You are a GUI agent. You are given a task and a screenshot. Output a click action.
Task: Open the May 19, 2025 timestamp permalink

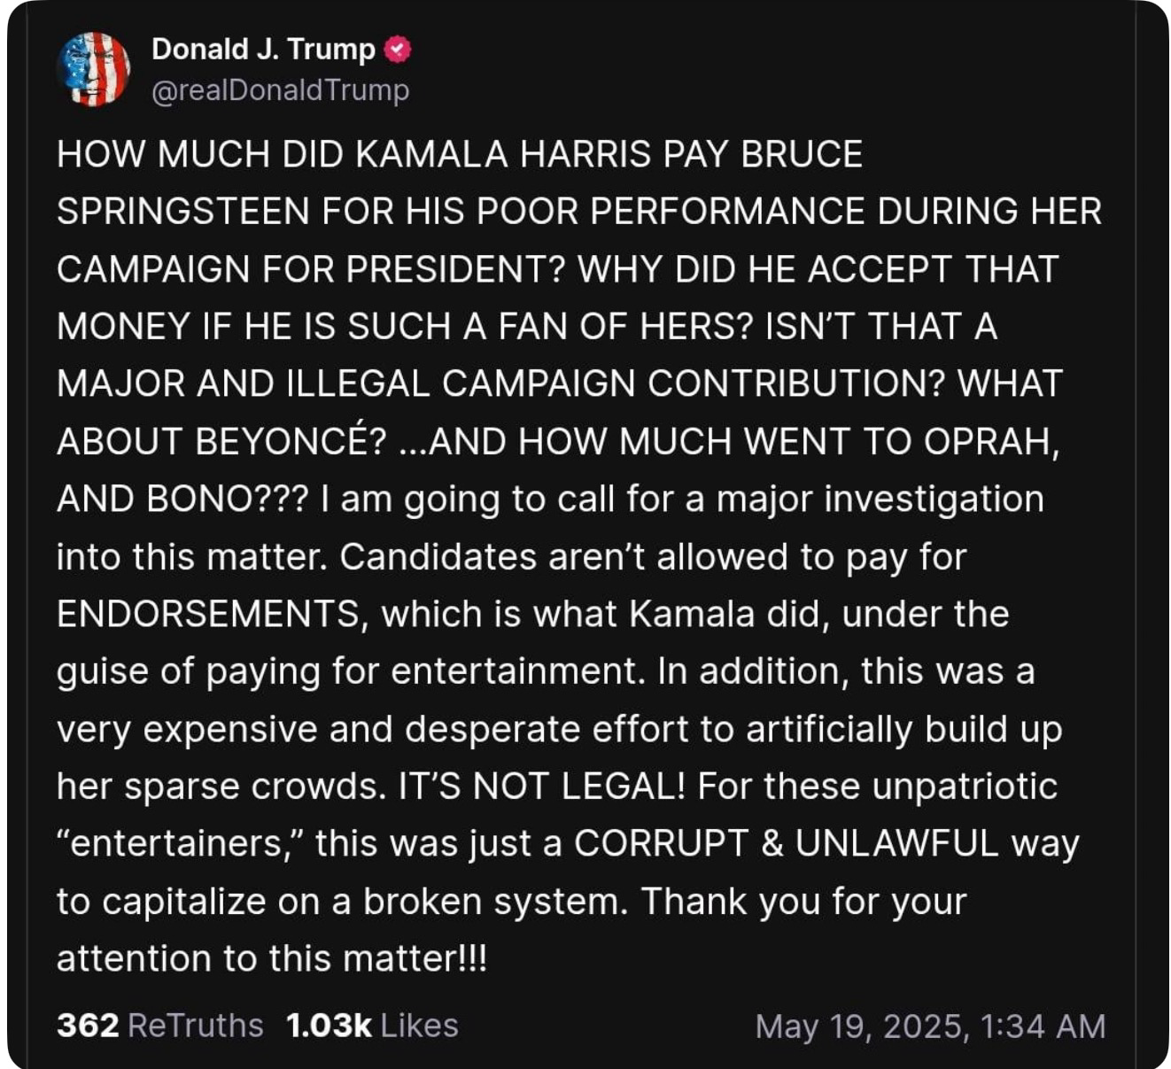coord(930,1026)
